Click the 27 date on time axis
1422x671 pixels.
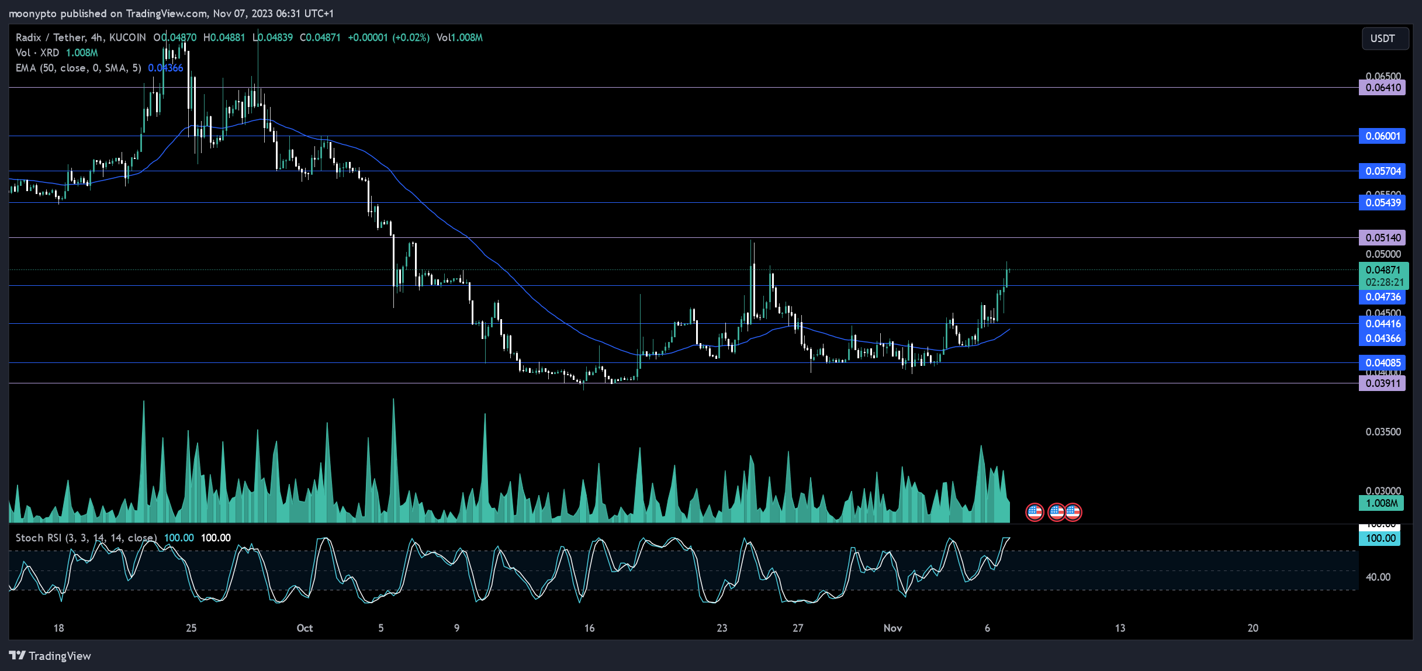(x=798, y=628)
